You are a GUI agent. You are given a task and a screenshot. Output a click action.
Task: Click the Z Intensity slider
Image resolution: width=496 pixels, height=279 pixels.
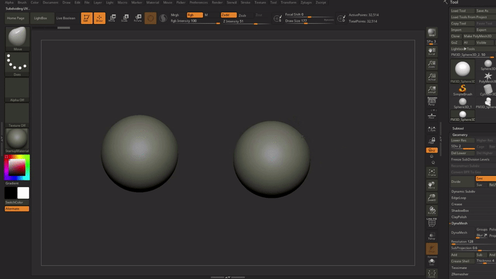(x=246, y=22)
